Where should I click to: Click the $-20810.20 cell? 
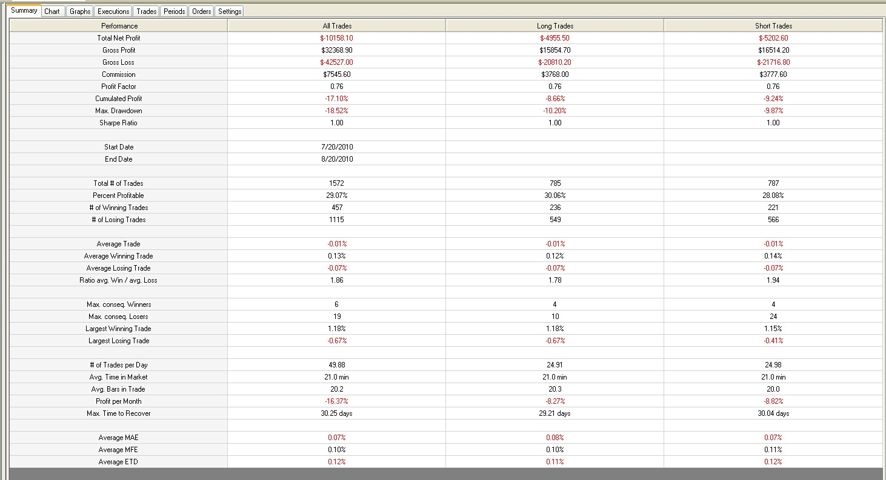click(x=555, y=62)
